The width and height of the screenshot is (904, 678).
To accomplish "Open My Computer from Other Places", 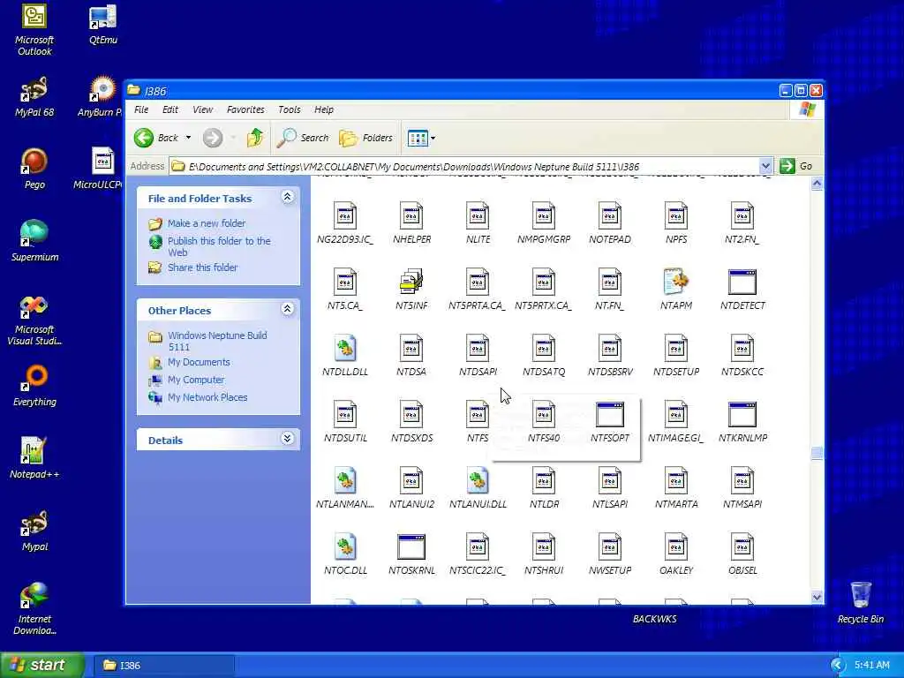I will (196, 380).
